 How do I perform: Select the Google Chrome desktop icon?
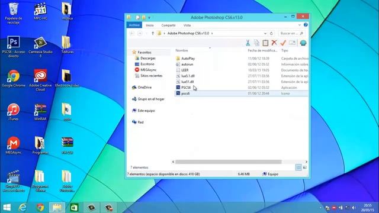(14, 79)
